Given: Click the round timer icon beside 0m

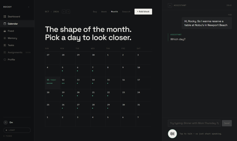Looking at the screenshot, I should [x=6, y=122].
